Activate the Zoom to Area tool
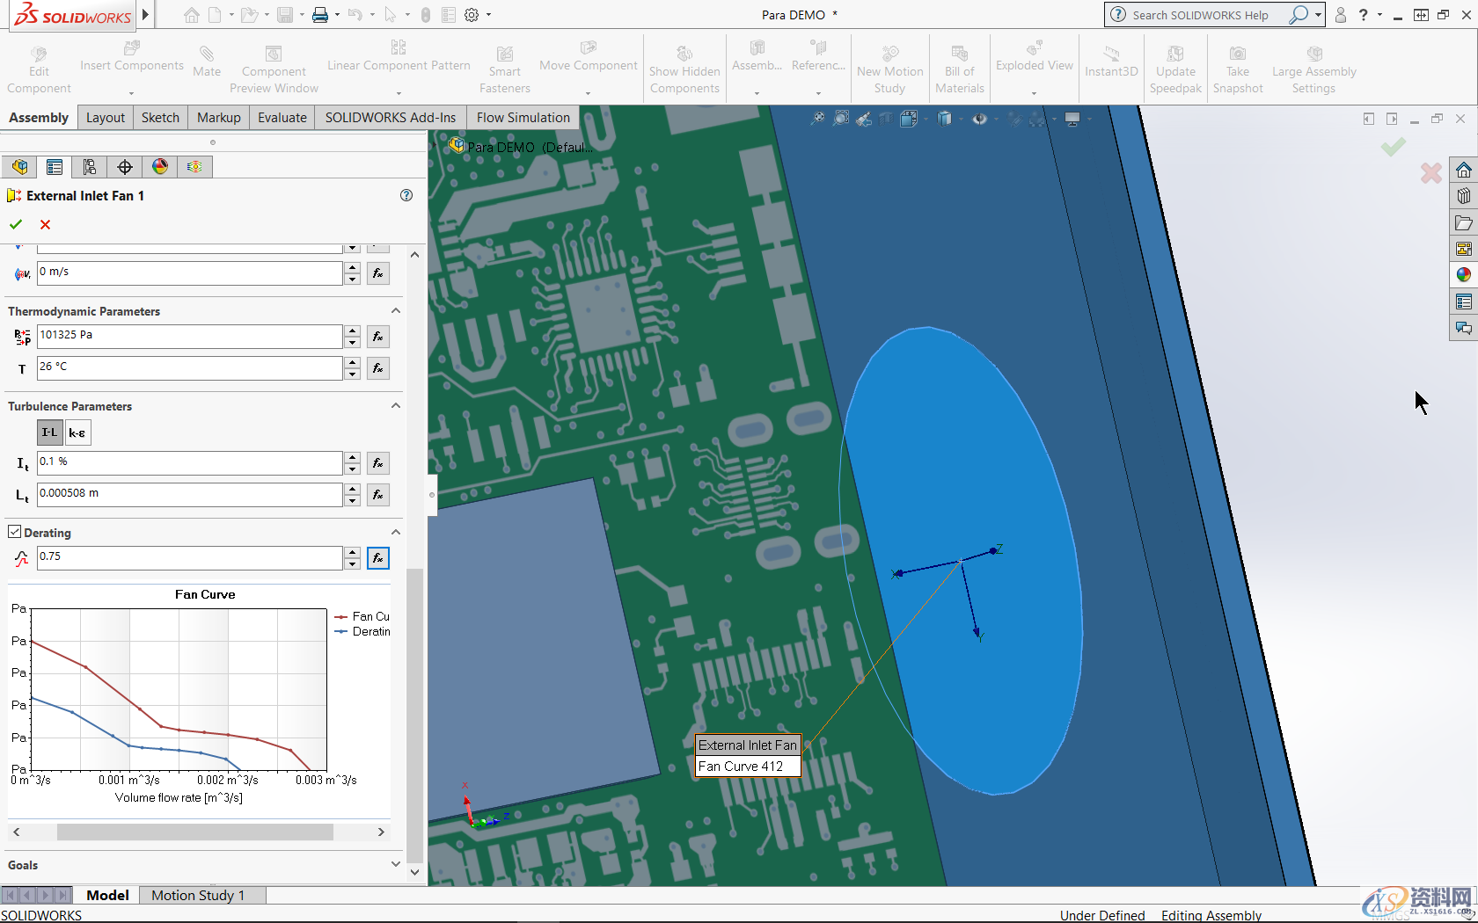Image resolution: width=1478 pixels, height=923 pixels. pyautogui.click(x=840, y=118)
